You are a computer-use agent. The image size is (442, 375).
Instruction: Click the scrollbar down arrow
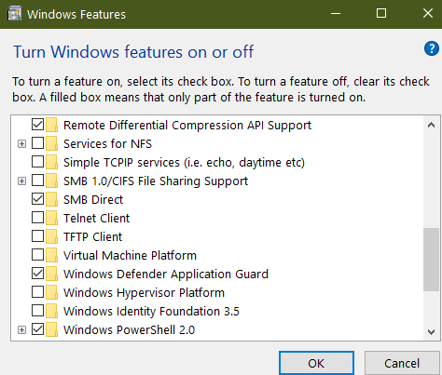click(x=431, y=332)
